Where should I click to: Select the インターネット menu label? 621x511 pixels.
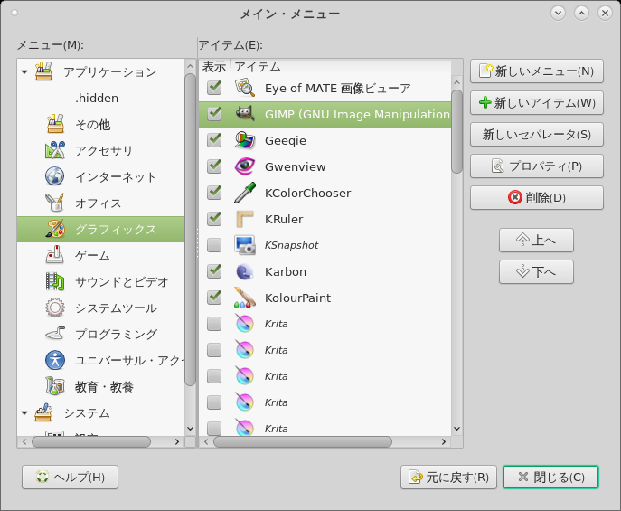point(116,176)
